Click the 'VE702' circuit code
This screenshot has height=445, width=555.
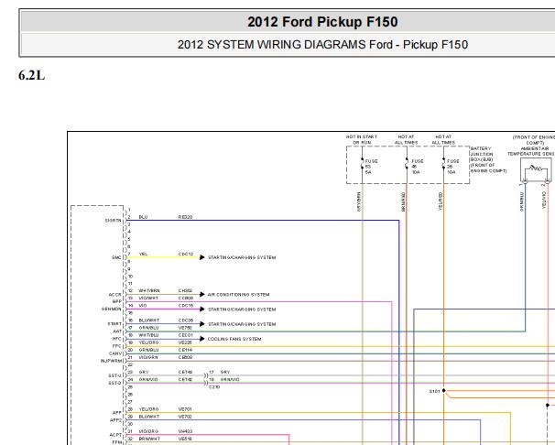click(x=185, y=417)
